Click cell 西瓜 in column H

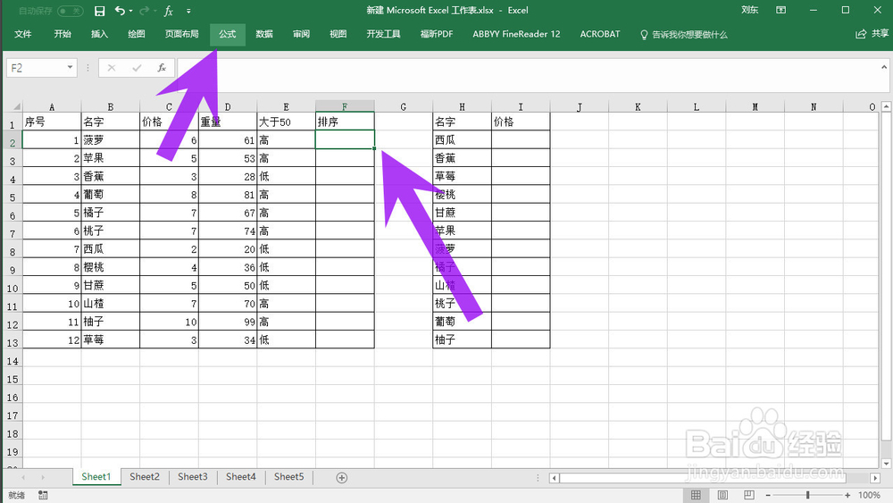click(x=462, y=140)
